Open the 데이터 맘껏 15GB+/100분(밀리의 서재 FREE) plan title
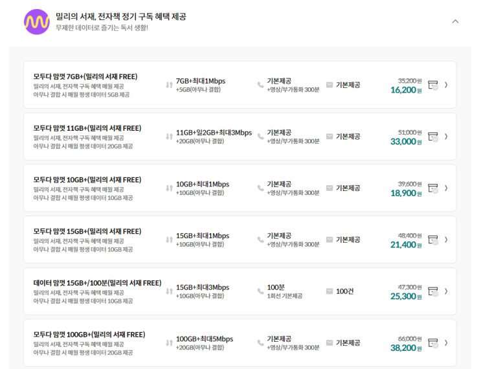The image size is (481, 369). point(97,283)
